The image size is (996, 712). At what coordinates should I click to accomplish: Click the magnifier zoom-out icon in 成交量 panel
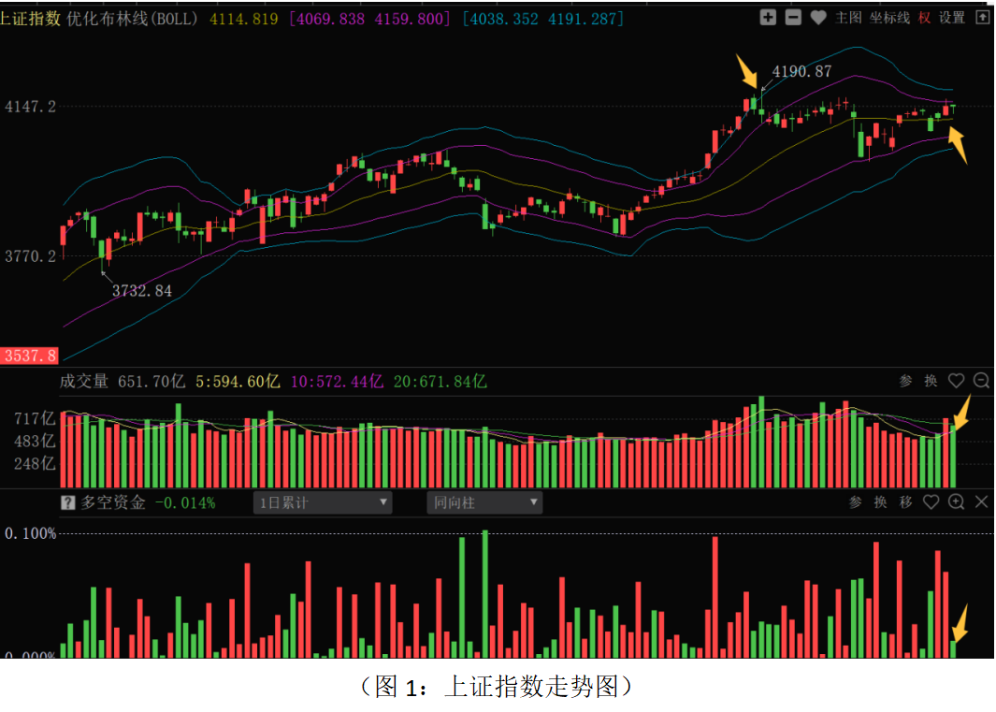point(981,381)
